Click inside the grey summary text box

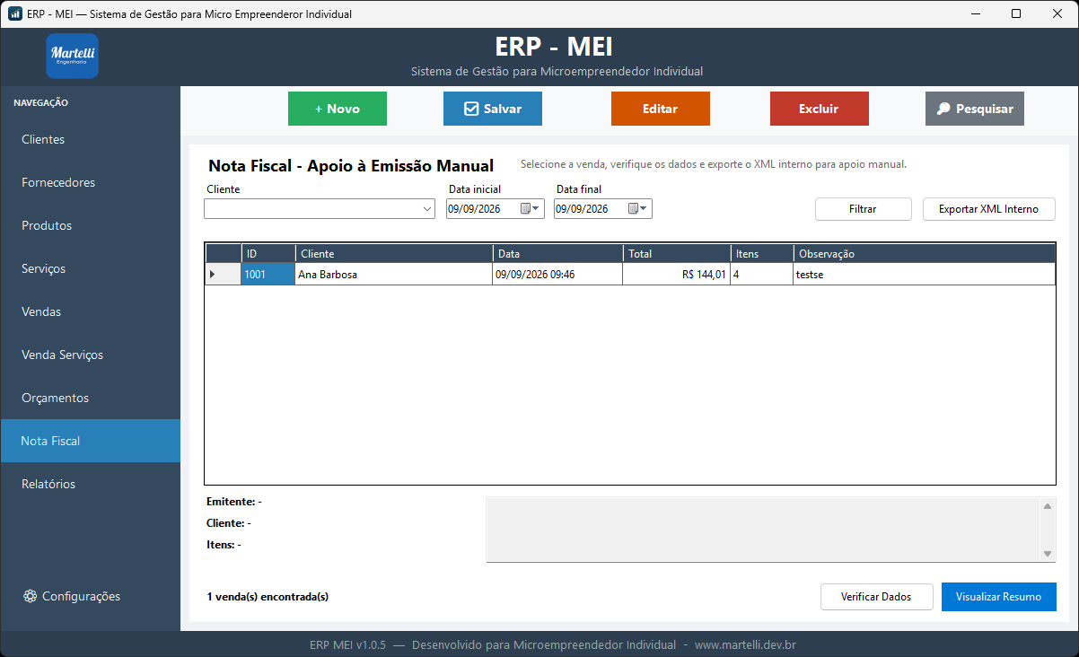click(x=763, y=530)
